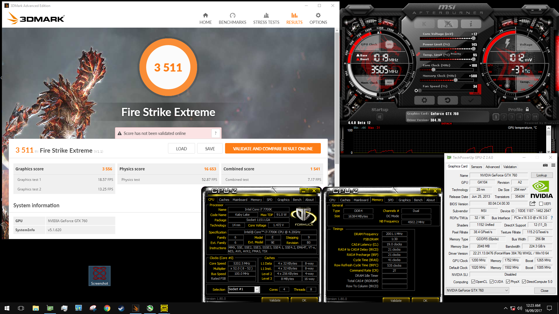Open the Benchmarks section in 3DMark
The image size is (559, 314).
[x=232, y=19]
